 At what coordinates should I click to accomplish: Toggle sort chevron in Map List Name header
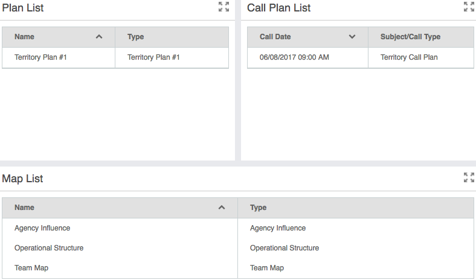[222, 208]
